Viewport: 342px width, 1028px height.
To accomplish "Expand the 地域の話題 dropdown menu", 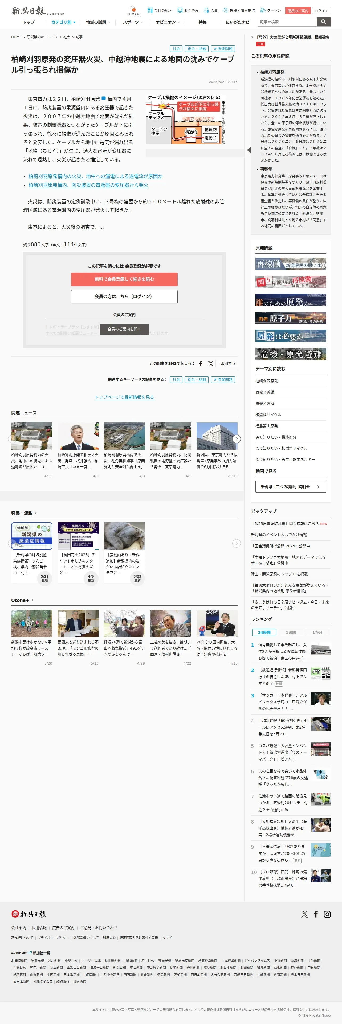I will pos(98,22).
